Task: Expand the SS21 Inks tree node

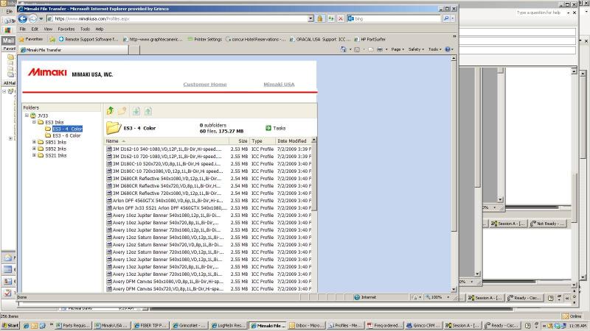Action: 34,155
